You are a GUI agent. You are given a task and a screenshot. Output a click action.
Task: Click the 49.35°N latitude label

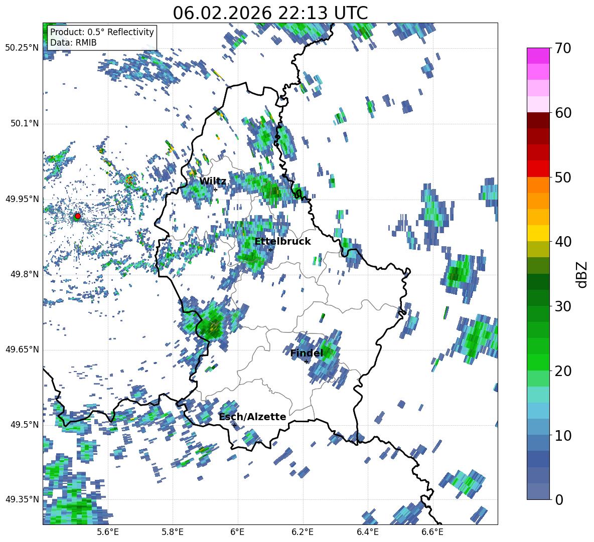point(22,499)
